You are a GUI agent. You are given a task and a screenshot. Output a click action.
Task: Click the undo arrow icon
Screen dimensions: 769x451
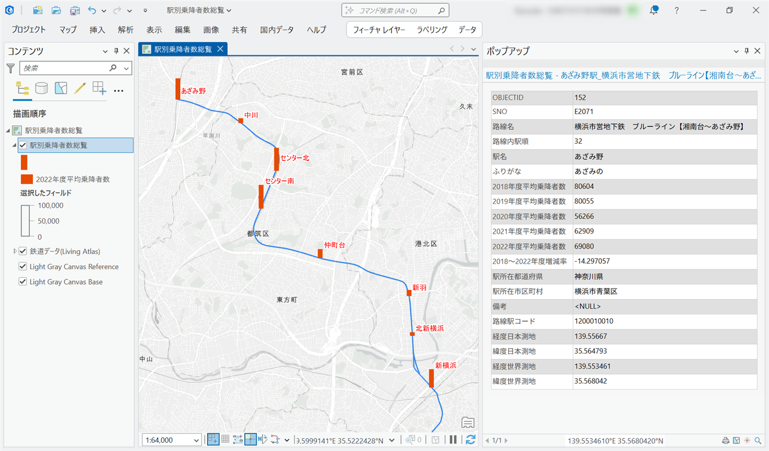pyautogui.click(x=92, y=10)
